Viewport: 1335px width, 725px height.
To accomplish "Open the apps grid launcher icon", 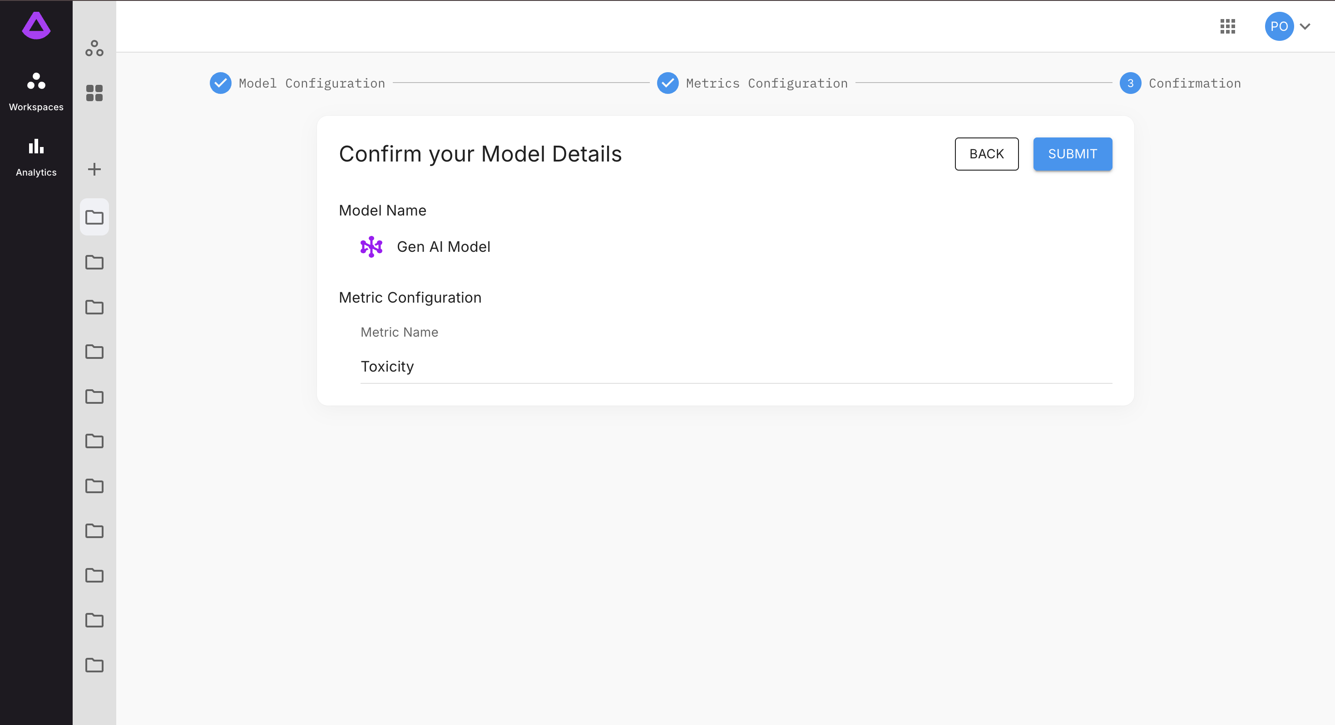I will 1228,26.
